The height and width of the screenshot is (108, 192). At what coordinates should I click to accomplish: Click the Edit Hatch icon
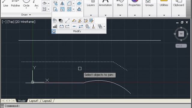(85, 21)
